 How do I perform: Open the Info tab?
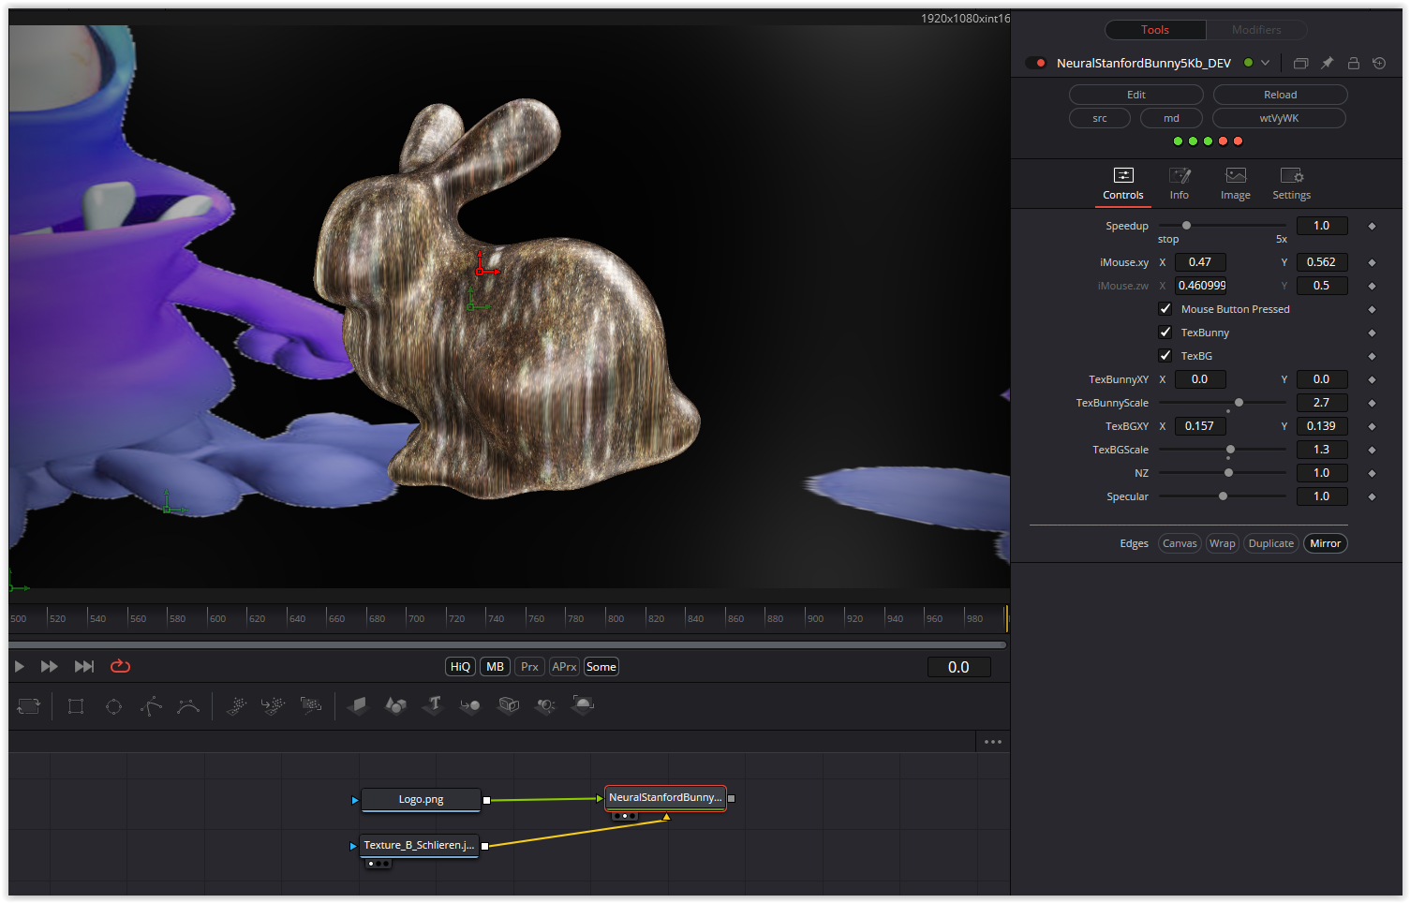pos(1180,184)
